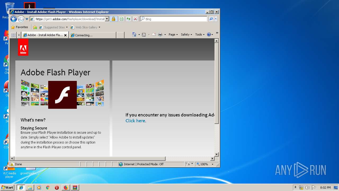Switch to the Connecting... tab

tap(92, 35)
